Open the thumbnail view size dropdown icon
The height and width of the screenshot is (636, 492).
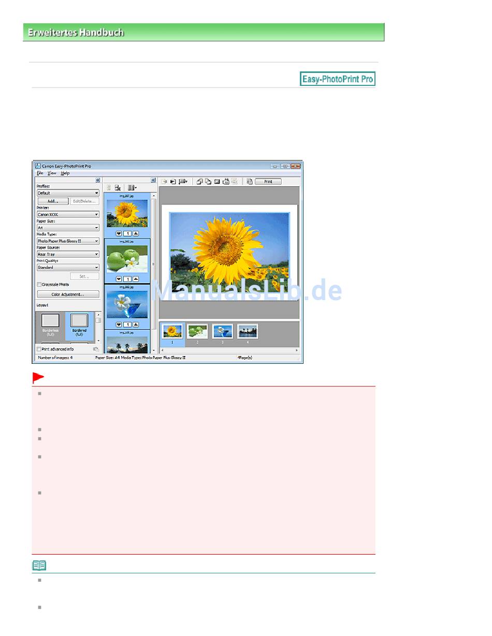point(132,188)
